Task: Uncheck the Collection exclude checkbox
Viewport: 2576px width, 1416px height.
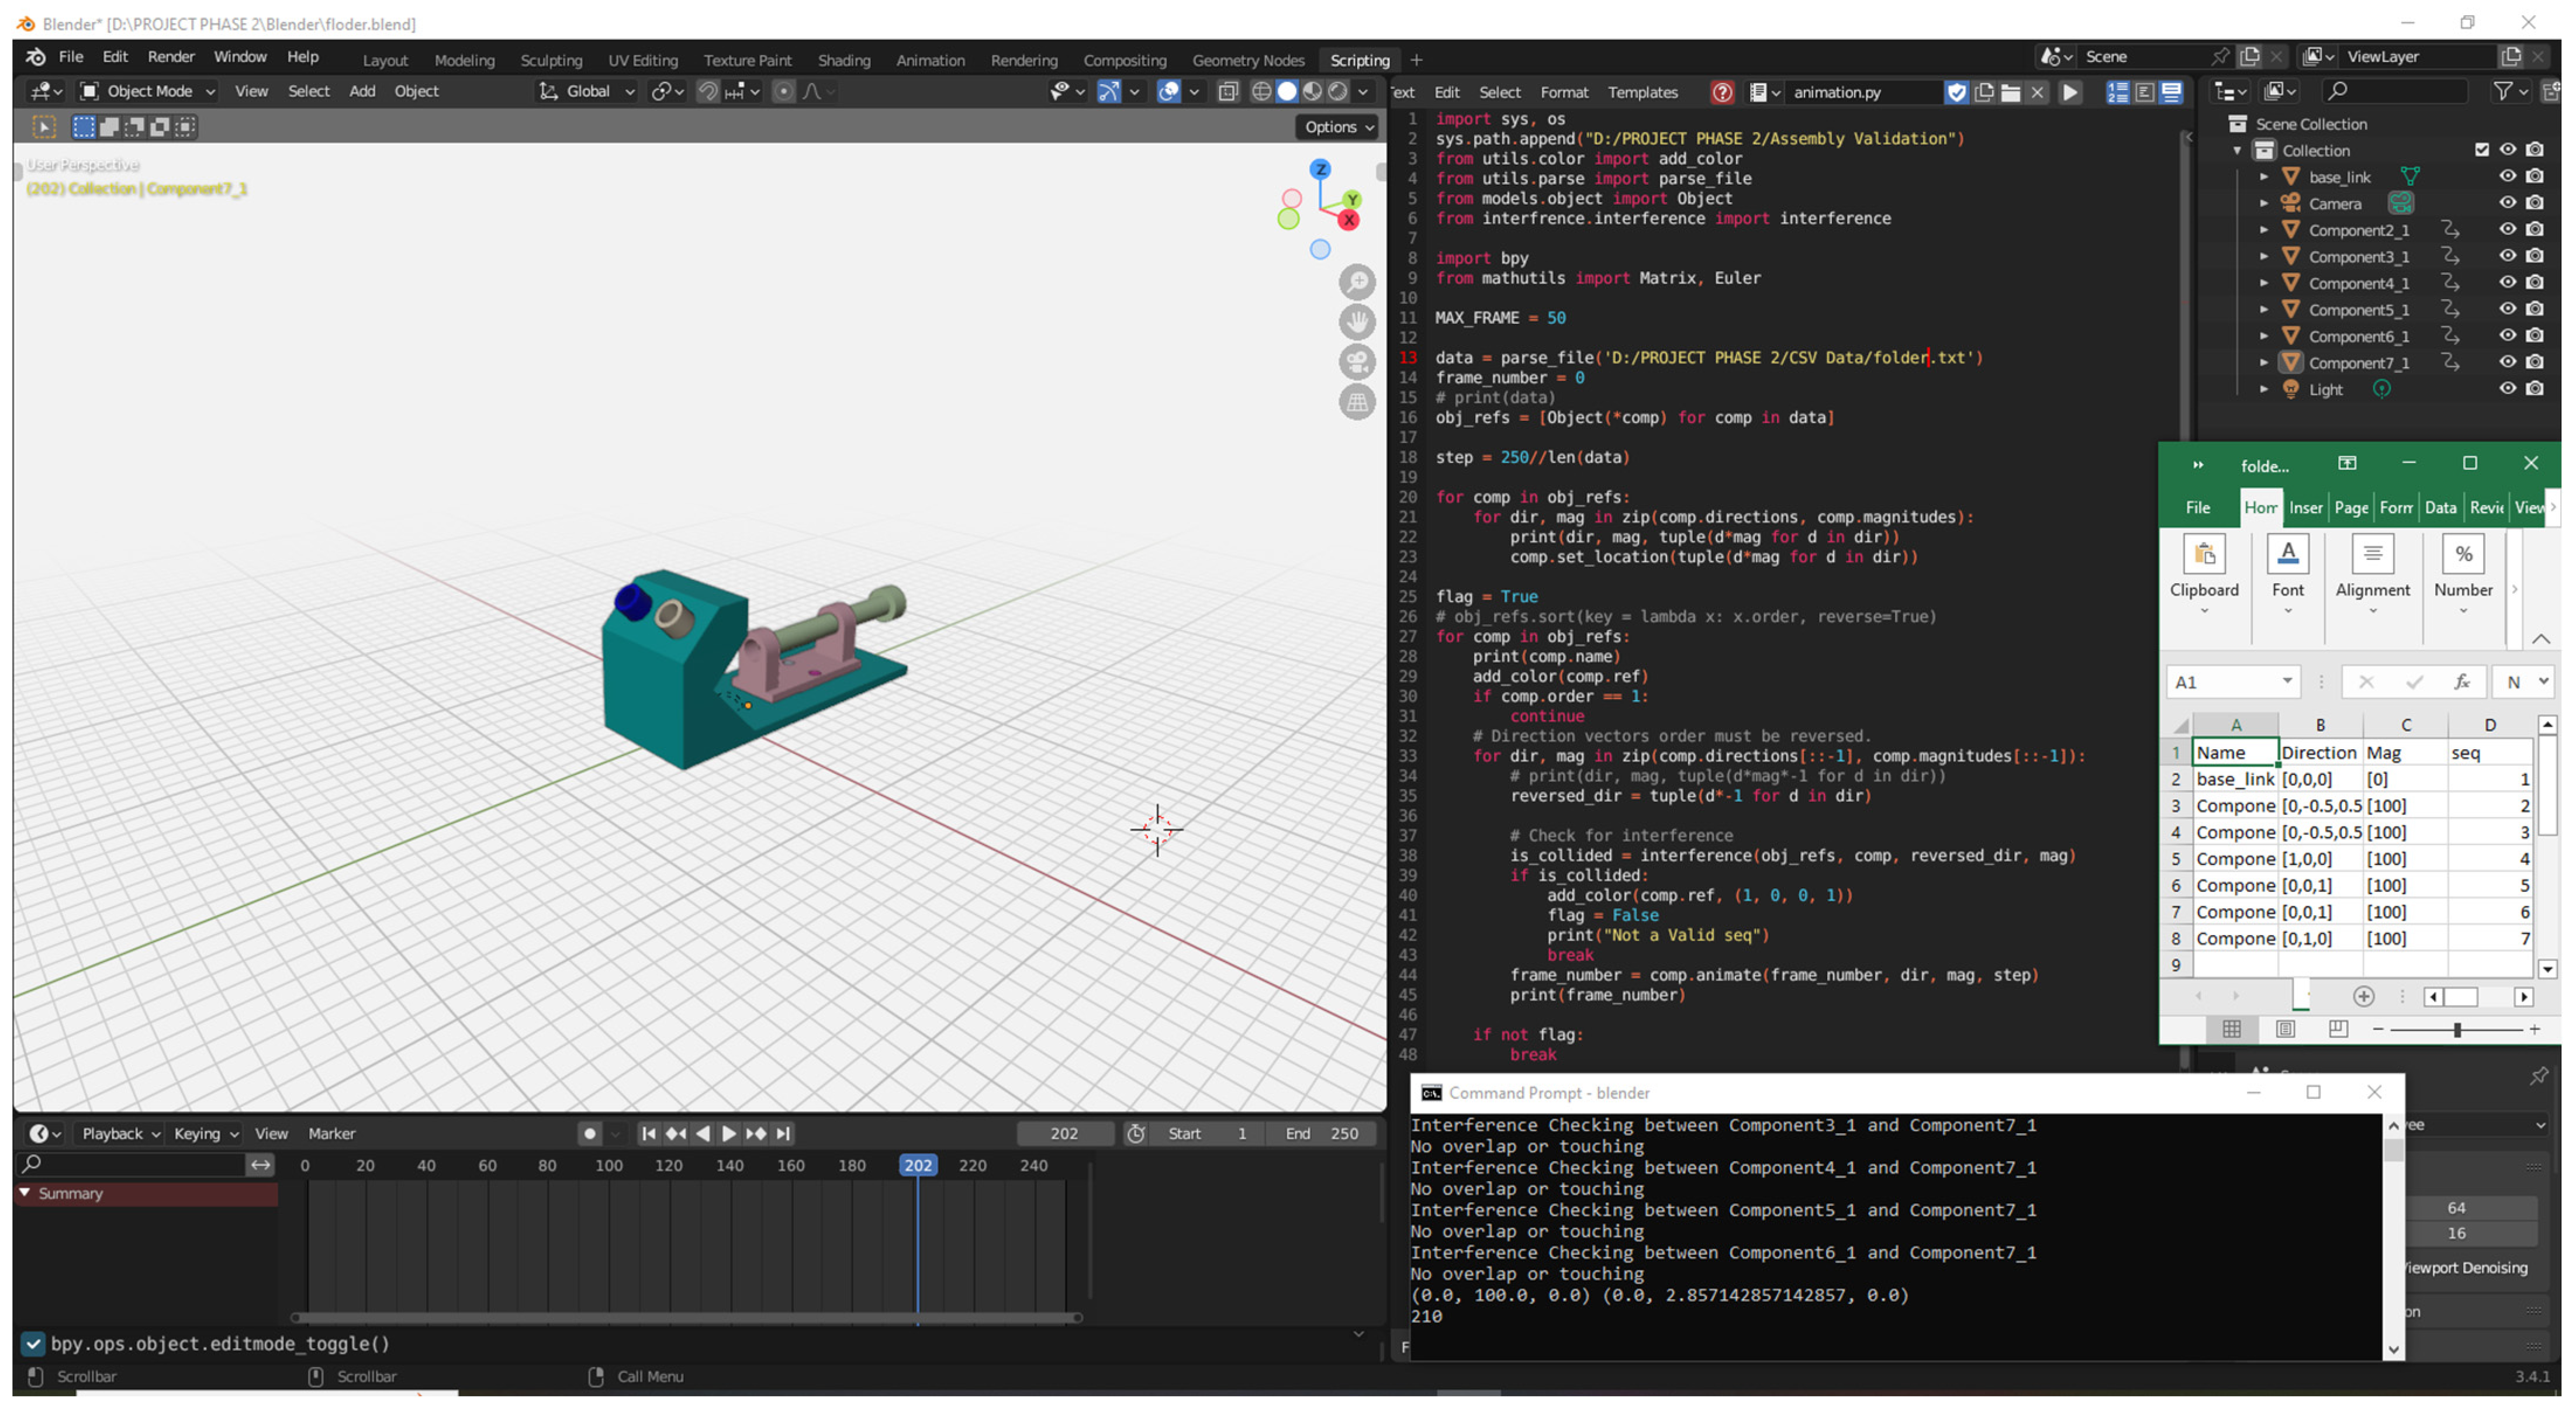Action: point(2481,150)
